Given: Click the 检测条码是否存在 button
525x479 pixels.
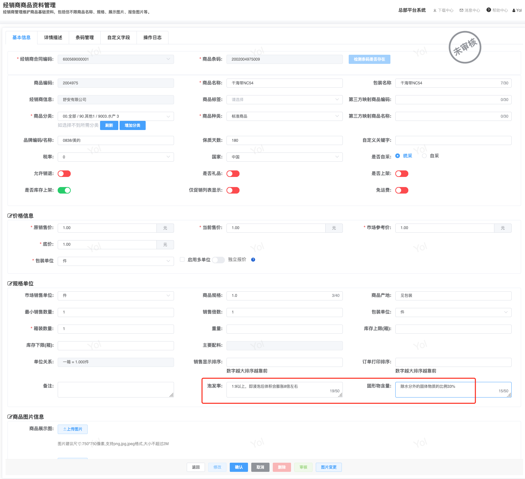Looking at the screenshot, I should [x=370, y=59].
